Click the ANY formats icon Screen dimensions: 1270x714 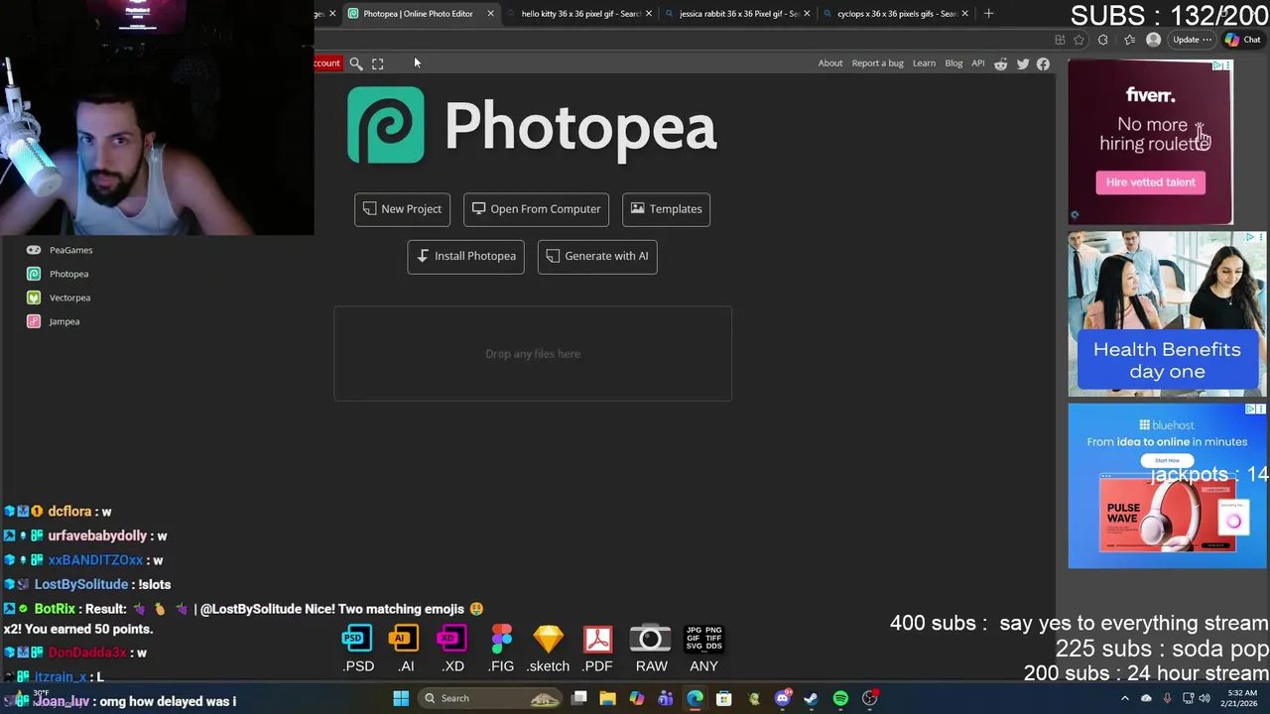pyautogui.click(x=703, y=649)
